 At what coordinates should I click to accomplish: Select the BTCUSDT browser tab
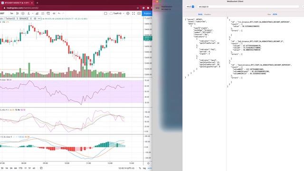[17, 3]
